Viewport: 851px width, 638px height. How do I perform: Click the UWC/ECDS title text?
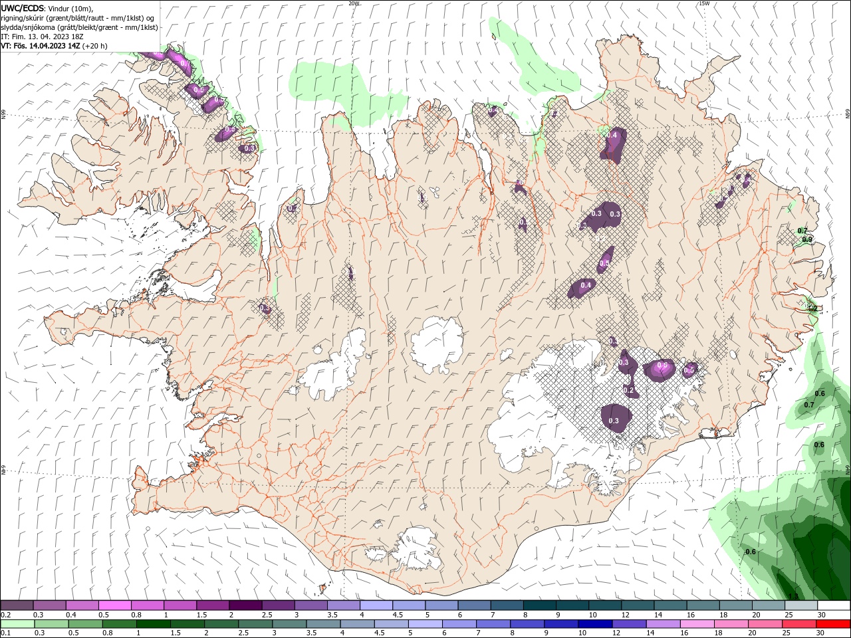22,7
